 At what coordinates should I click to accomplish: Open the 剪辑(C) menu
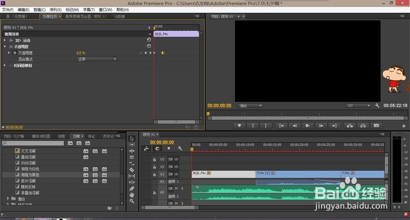point(39,10)
